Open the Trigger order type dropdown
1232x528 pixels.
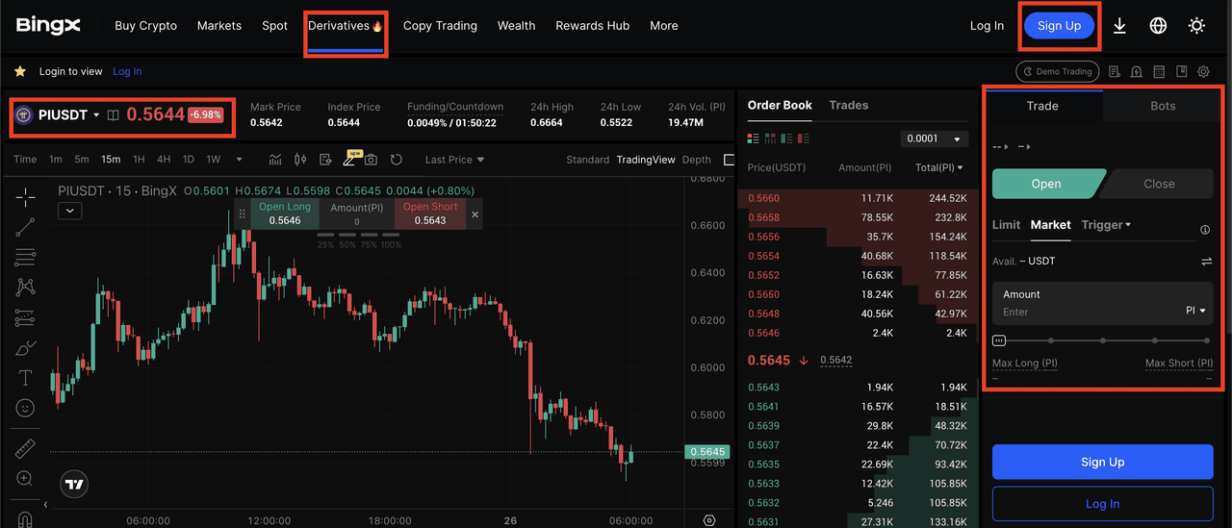click(1106, 225)
